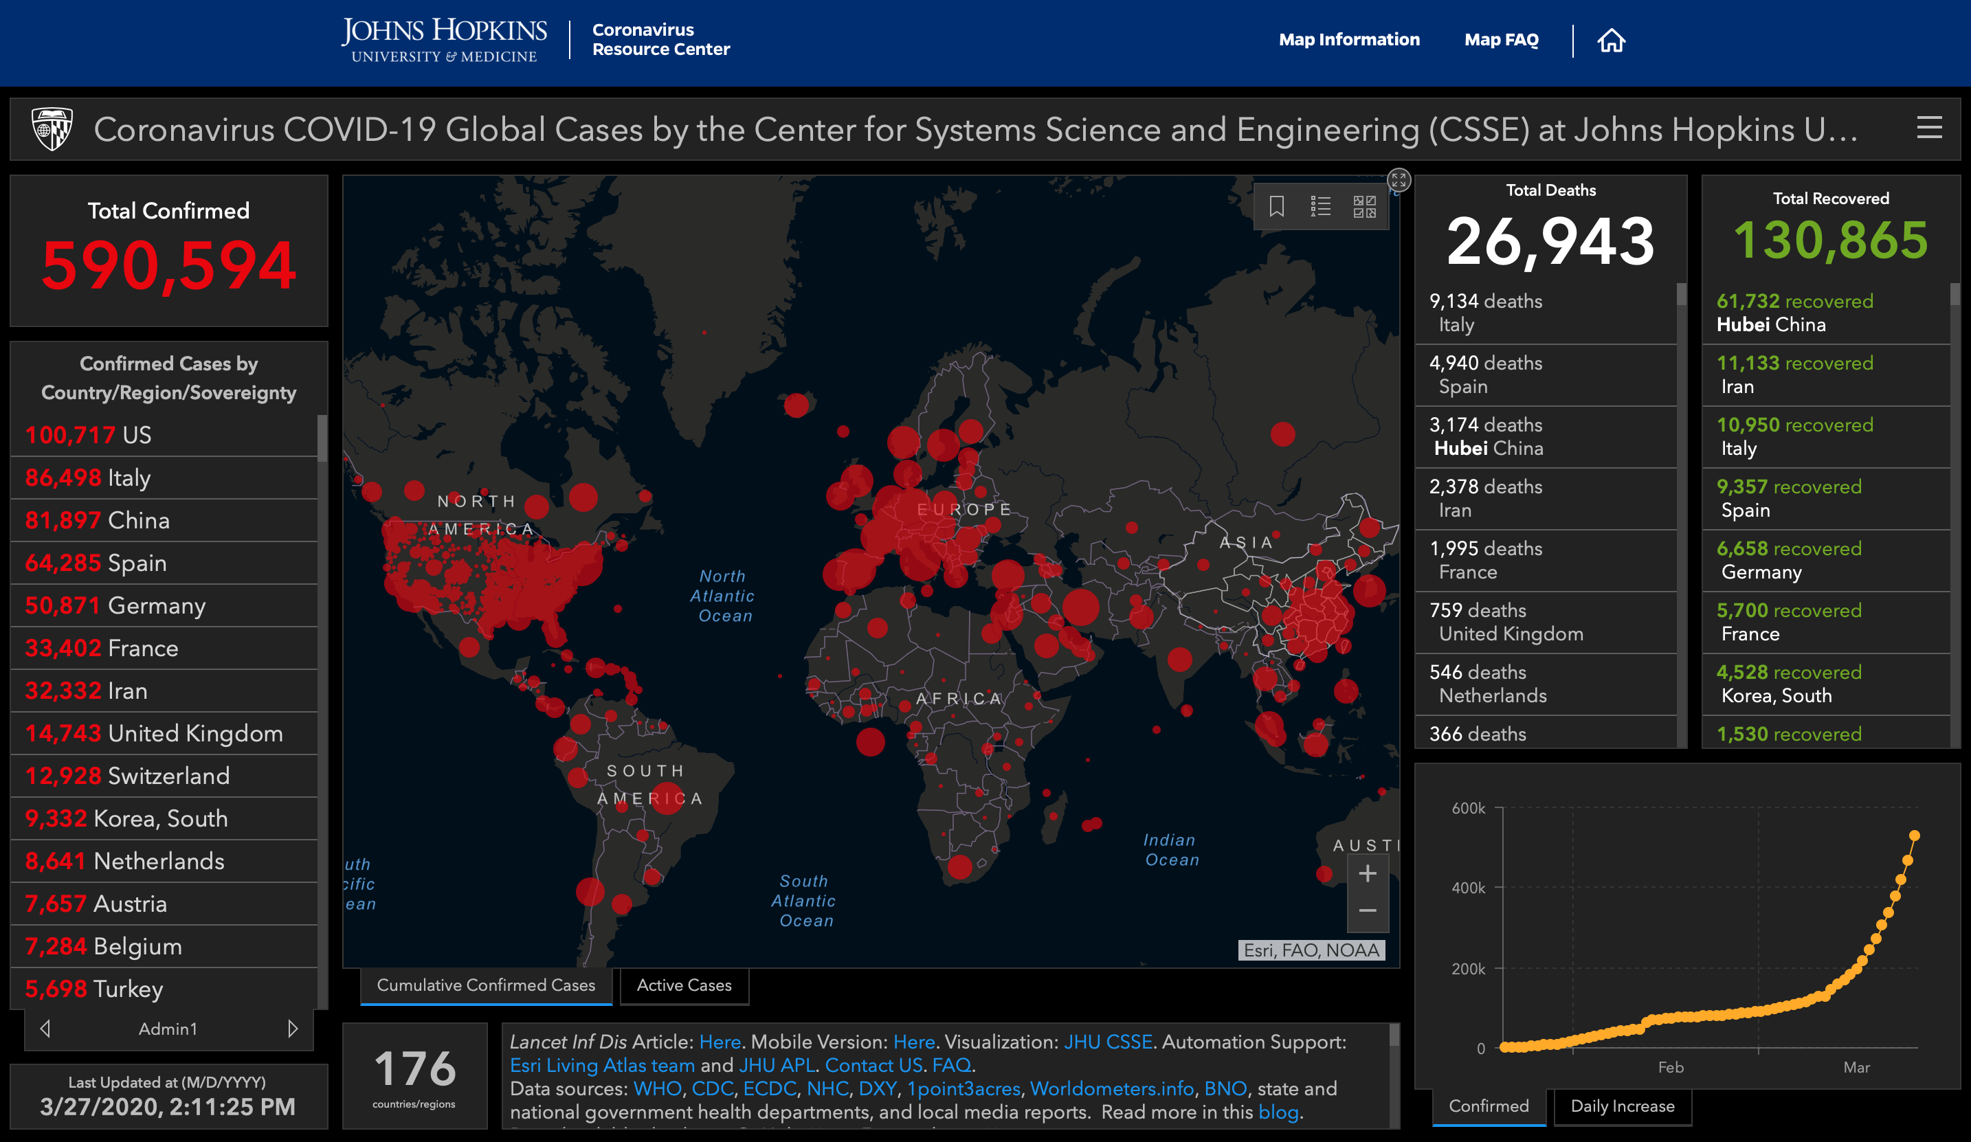Open Map FAQ in the header

tap(1501, 40)
